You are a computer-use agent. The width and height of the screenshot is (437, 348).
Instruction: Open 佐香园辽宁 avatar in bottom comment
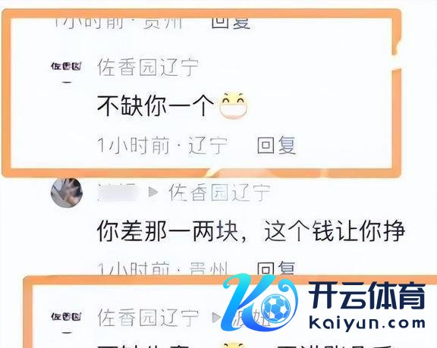[66, 317]
